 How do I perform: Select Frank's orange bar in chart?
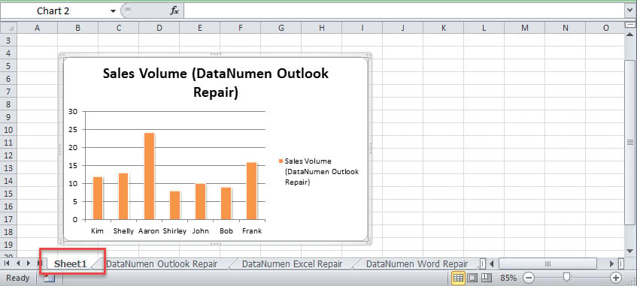point(251,191)
